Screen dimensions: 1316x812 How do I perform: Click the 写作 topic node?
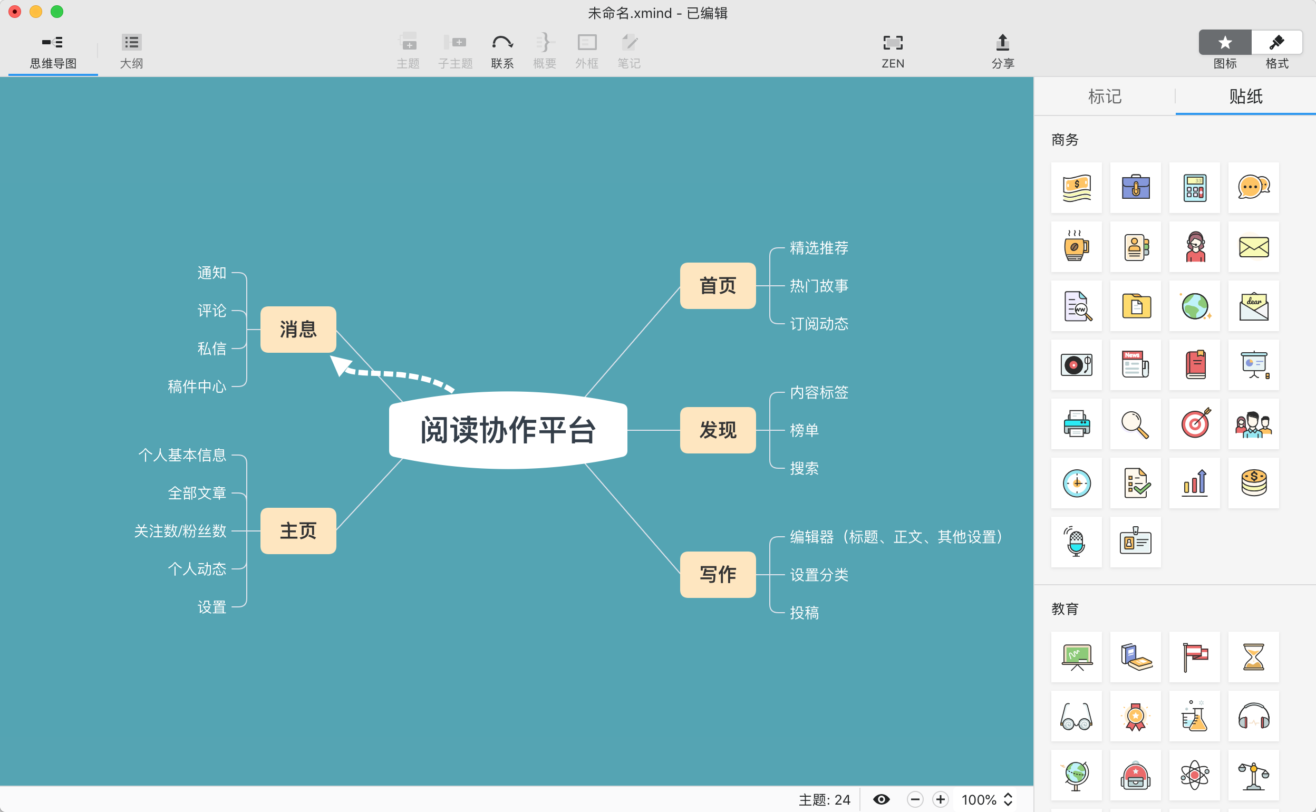pyautogui.click(x=718, y=575)
